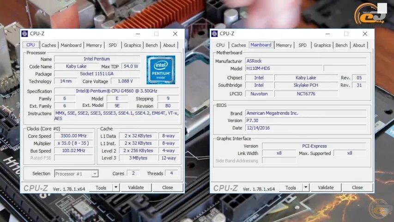The height and width of the screenshot is (222, 394).
Task: Open the Graphics tab in left CPU-Z window
Action: pos(133,45)
